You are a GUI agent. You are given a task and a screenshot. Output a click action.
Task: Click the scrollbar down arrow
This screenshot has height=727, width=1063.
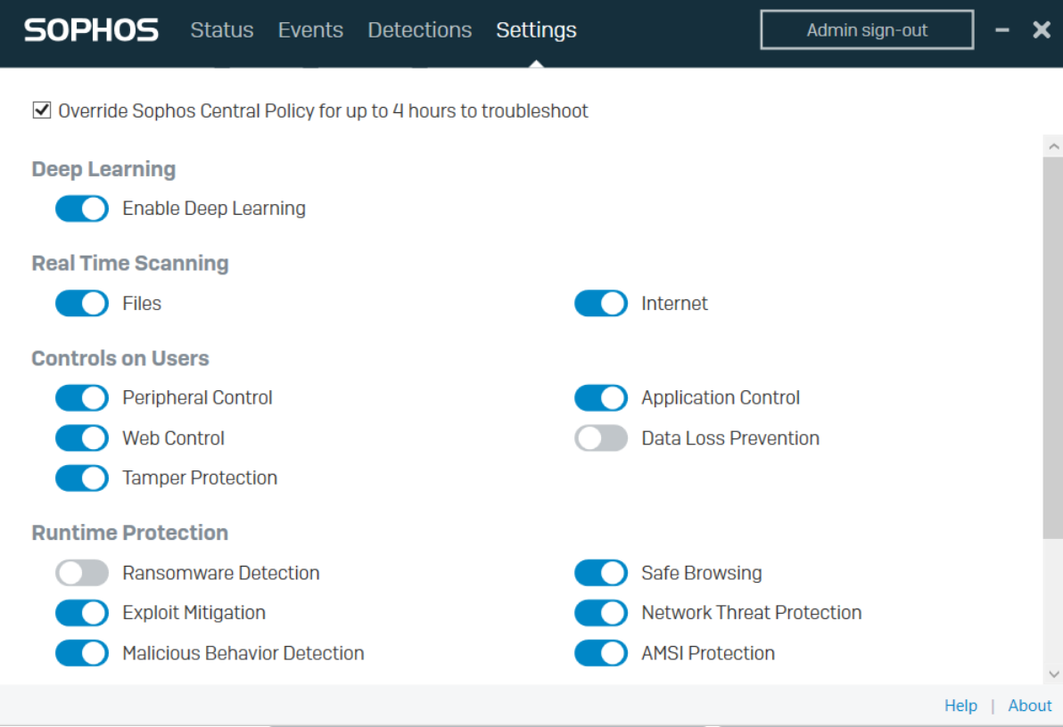pos(1054,675)
